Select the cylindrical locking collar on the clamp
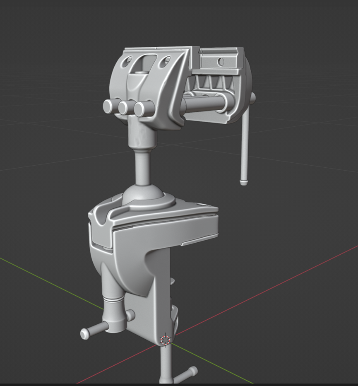Screen dimensions: 358x386 (x=114, y=317)
